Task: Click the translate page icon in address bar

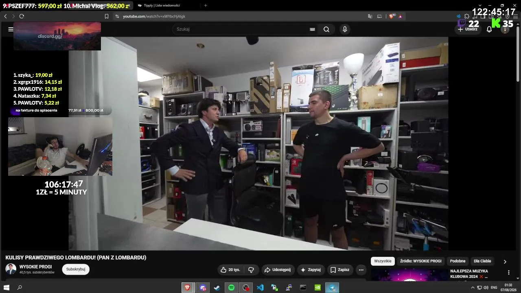Action: 370,16
